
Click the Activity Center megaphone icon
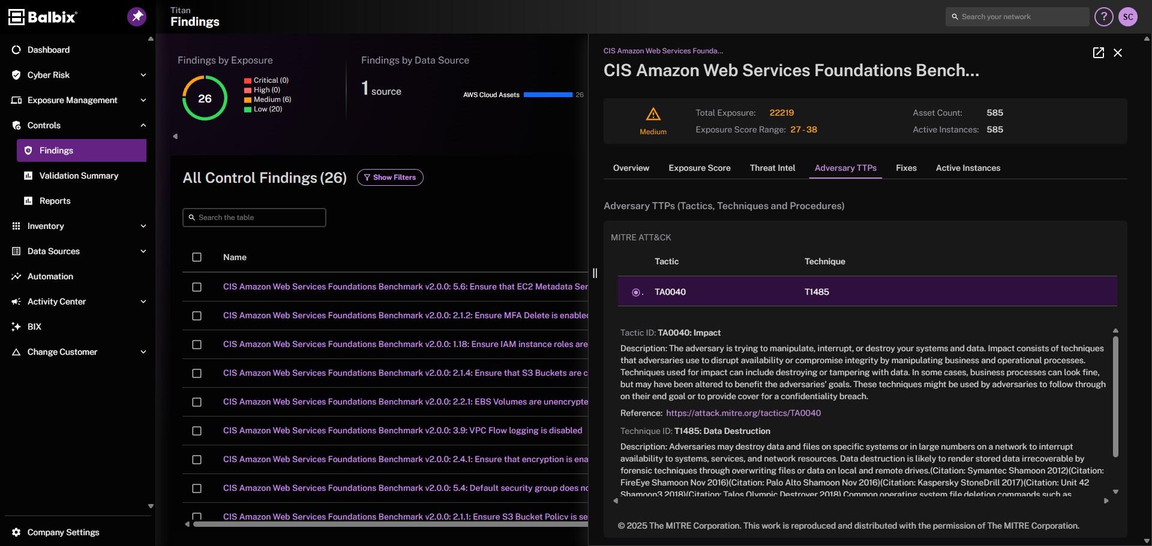click(x=16, y=301)
